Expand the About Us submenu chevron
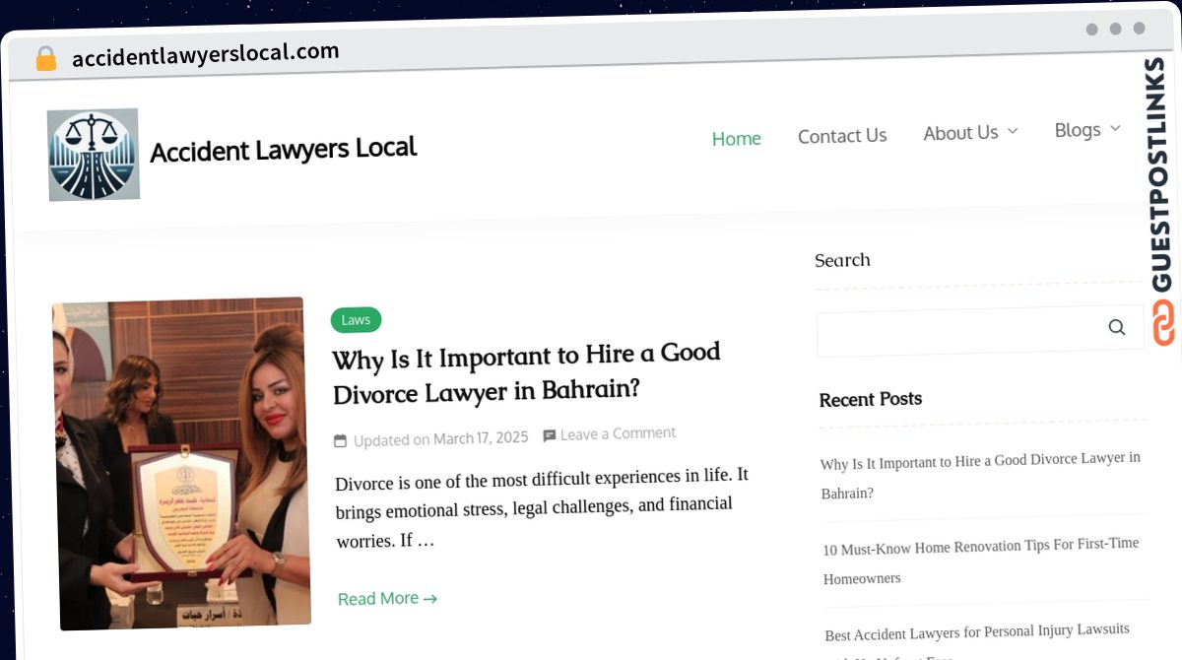1182x660 pixels. (x=1012, y=131)
